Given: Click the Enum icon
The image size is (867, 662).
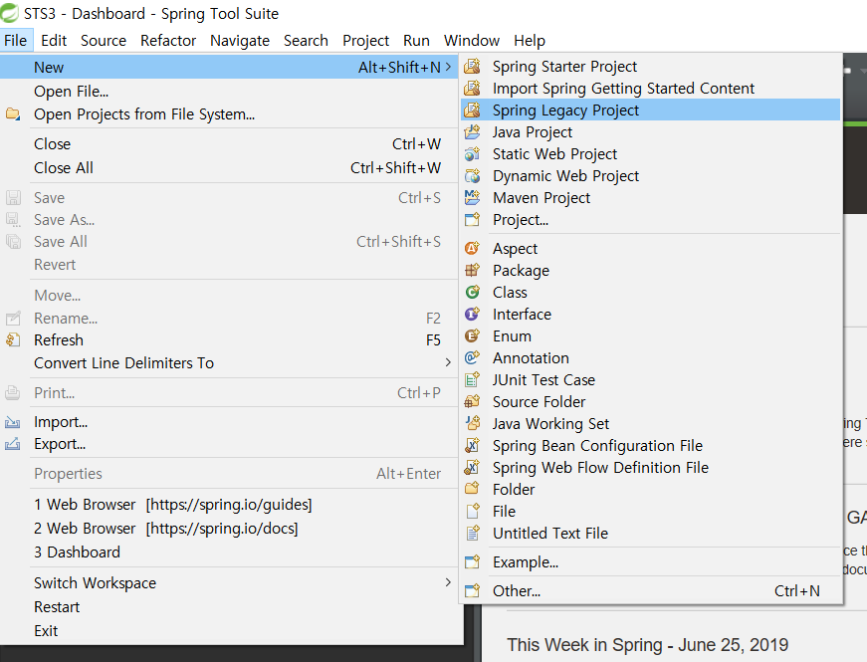Looking at the screenshot, I should point(472,336).
